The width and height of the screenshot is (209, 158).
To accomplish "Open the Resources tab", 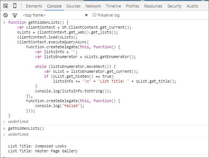I will [x=153, y=6].
